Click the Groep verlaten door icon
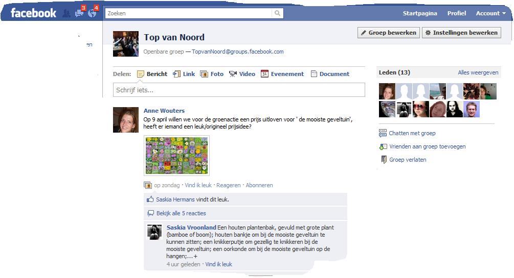514x278 pixels. coord(384,160)
